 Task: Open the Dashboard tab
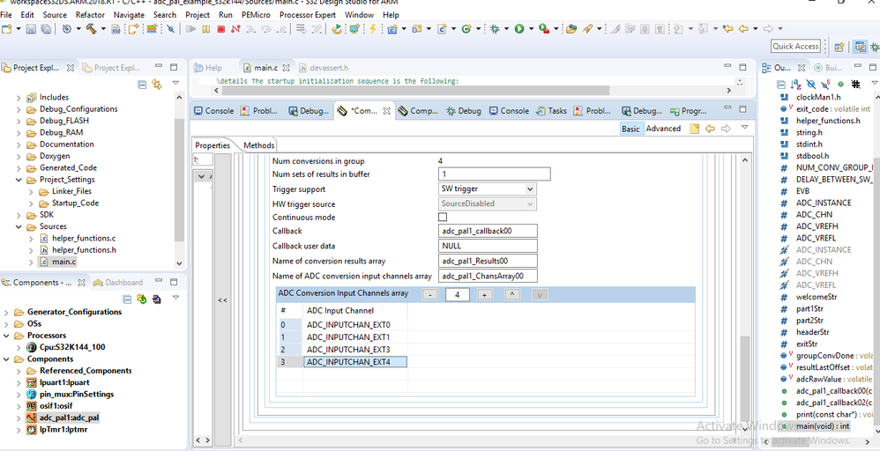tap(117, 282)
